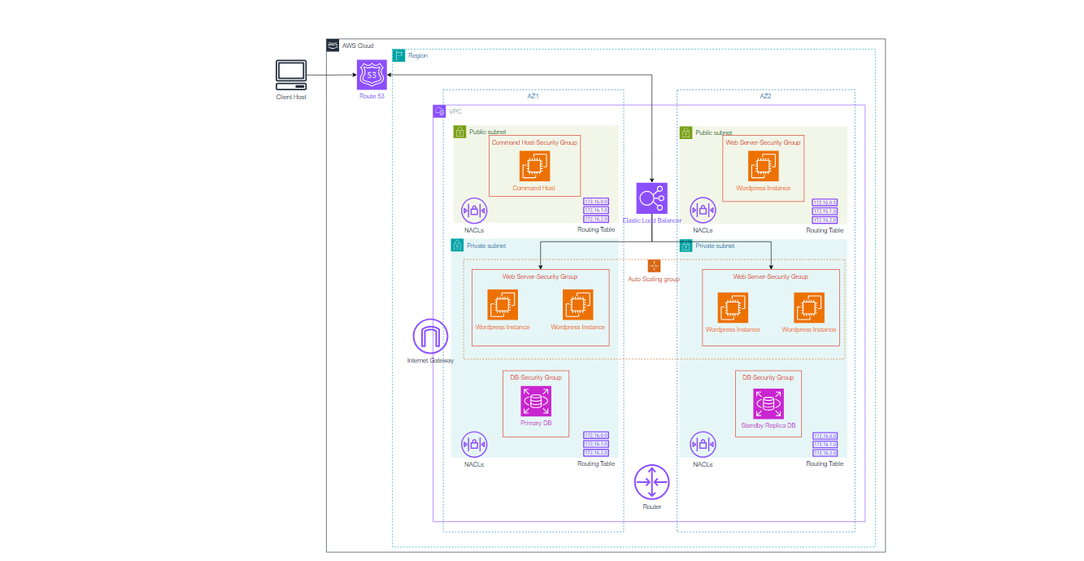Click the Auto Scaling group icon

coord(654,266)
